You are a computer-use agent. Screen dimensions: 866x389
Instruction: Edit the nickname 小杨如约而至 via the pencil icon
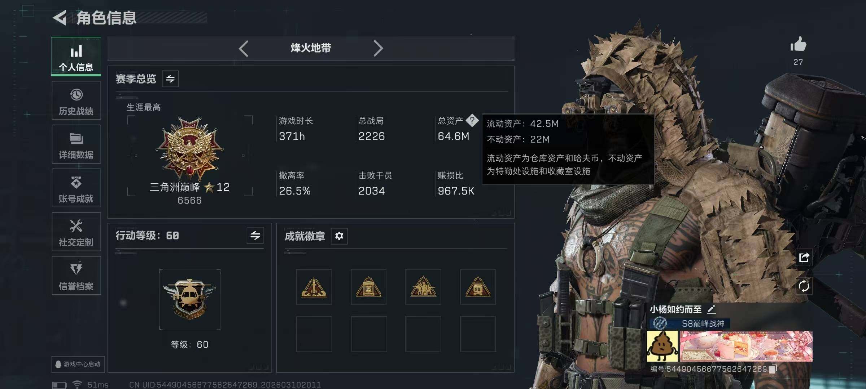711,309
